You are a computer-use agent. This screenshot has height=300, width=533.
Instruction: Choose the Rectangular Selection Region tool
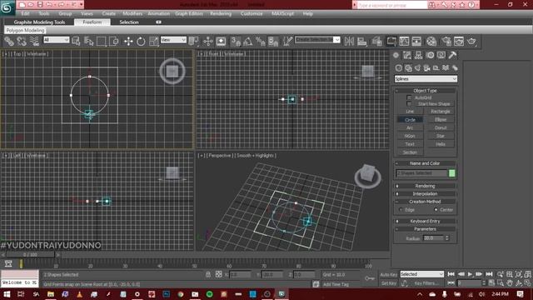[102, 42]
